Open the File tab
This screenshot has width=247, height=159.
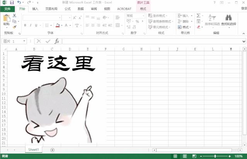(x=7, y=9)
